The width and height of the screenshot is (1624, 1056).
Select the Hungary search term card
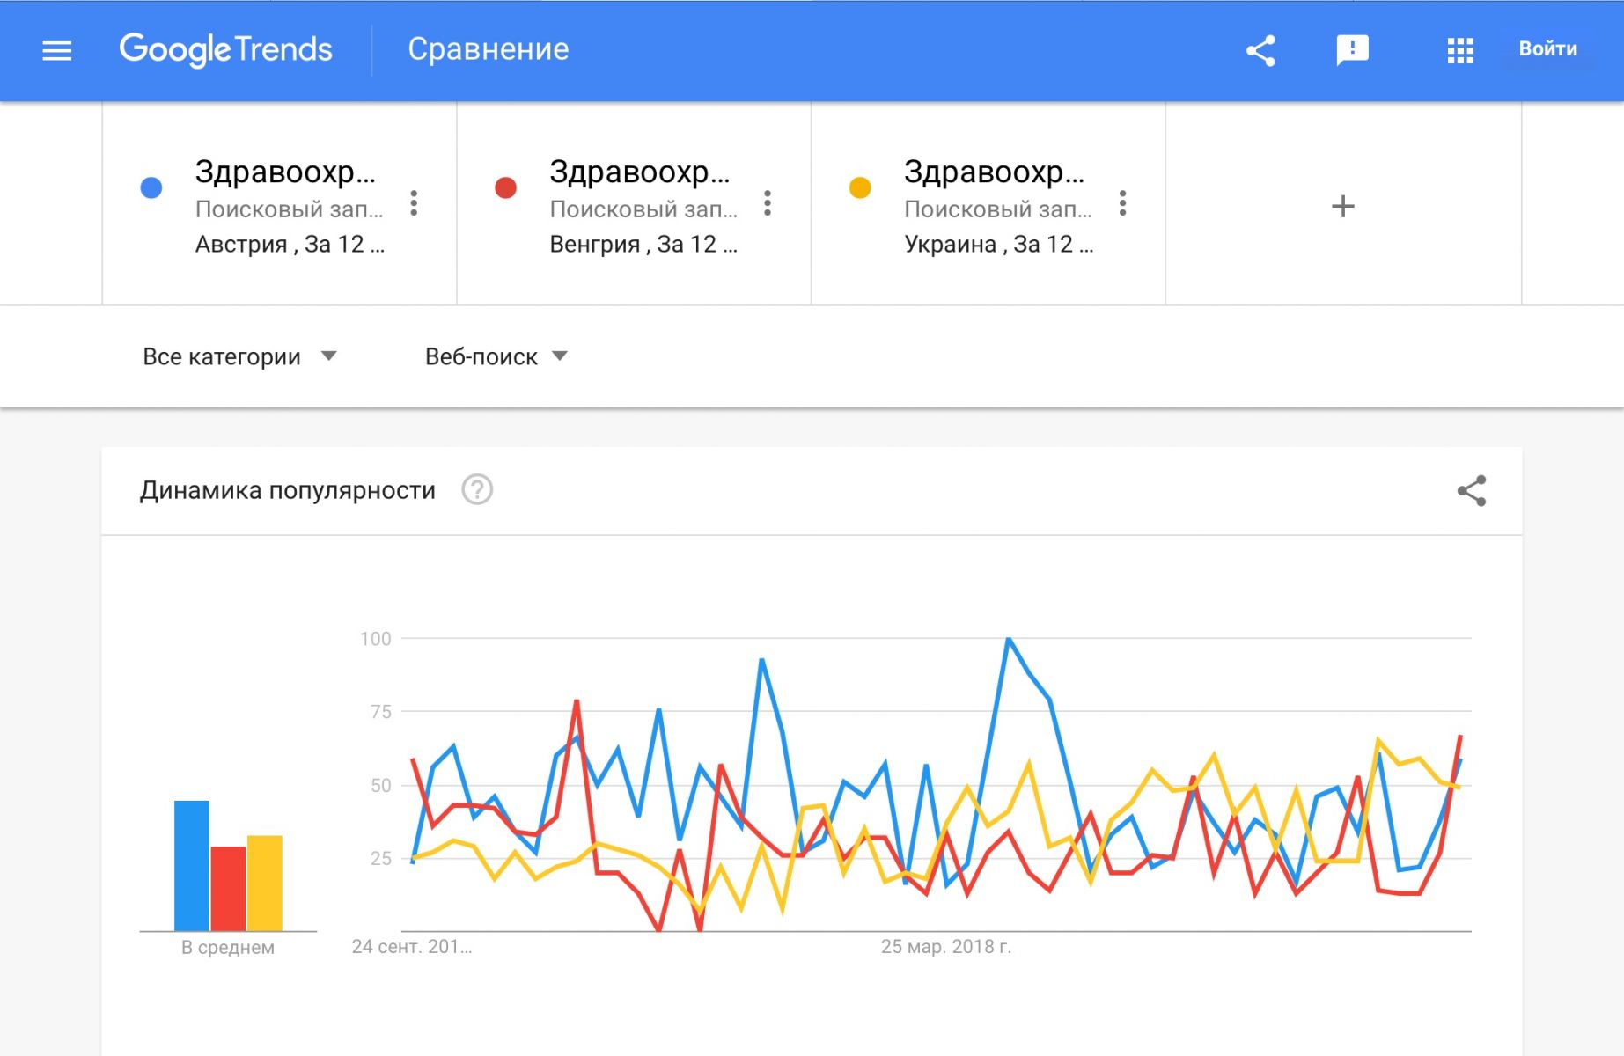coord(634,204)
